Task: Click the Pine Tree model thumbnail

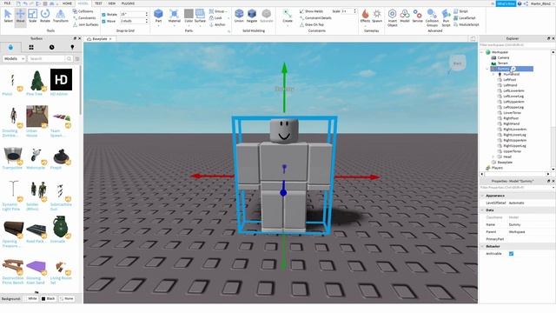Action: click(36, 80)
